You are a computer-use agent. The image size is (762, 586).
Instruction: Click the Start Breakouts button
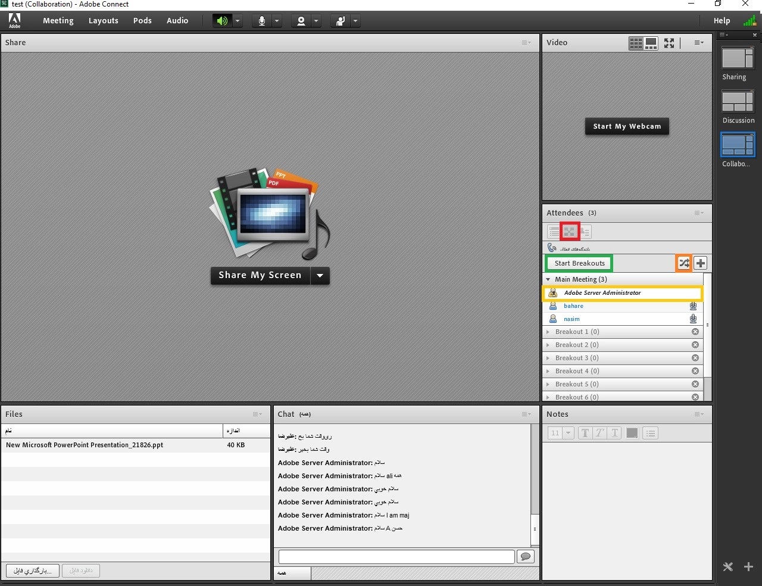coord(579,263)
